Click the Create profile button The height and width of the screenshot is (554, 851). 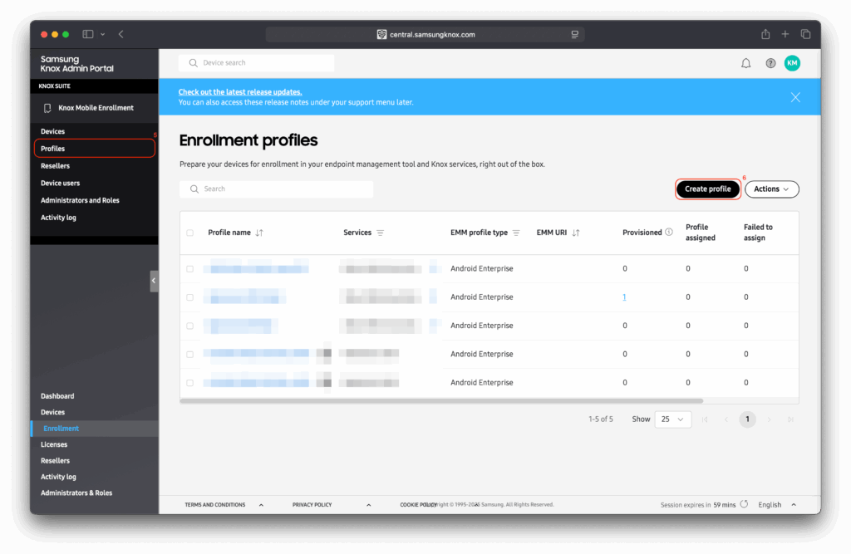point(707,189)
